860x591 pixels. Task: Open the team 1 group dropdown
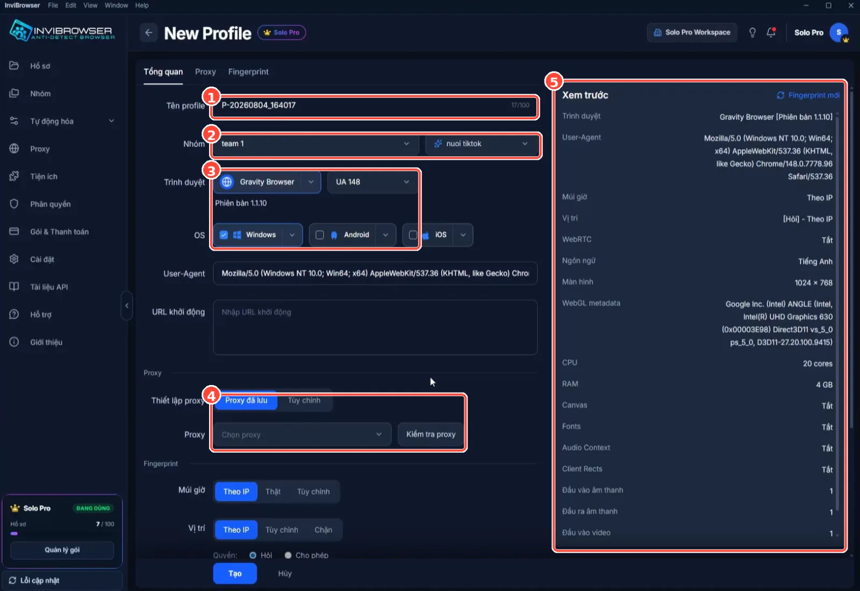(x=316, y=144)
